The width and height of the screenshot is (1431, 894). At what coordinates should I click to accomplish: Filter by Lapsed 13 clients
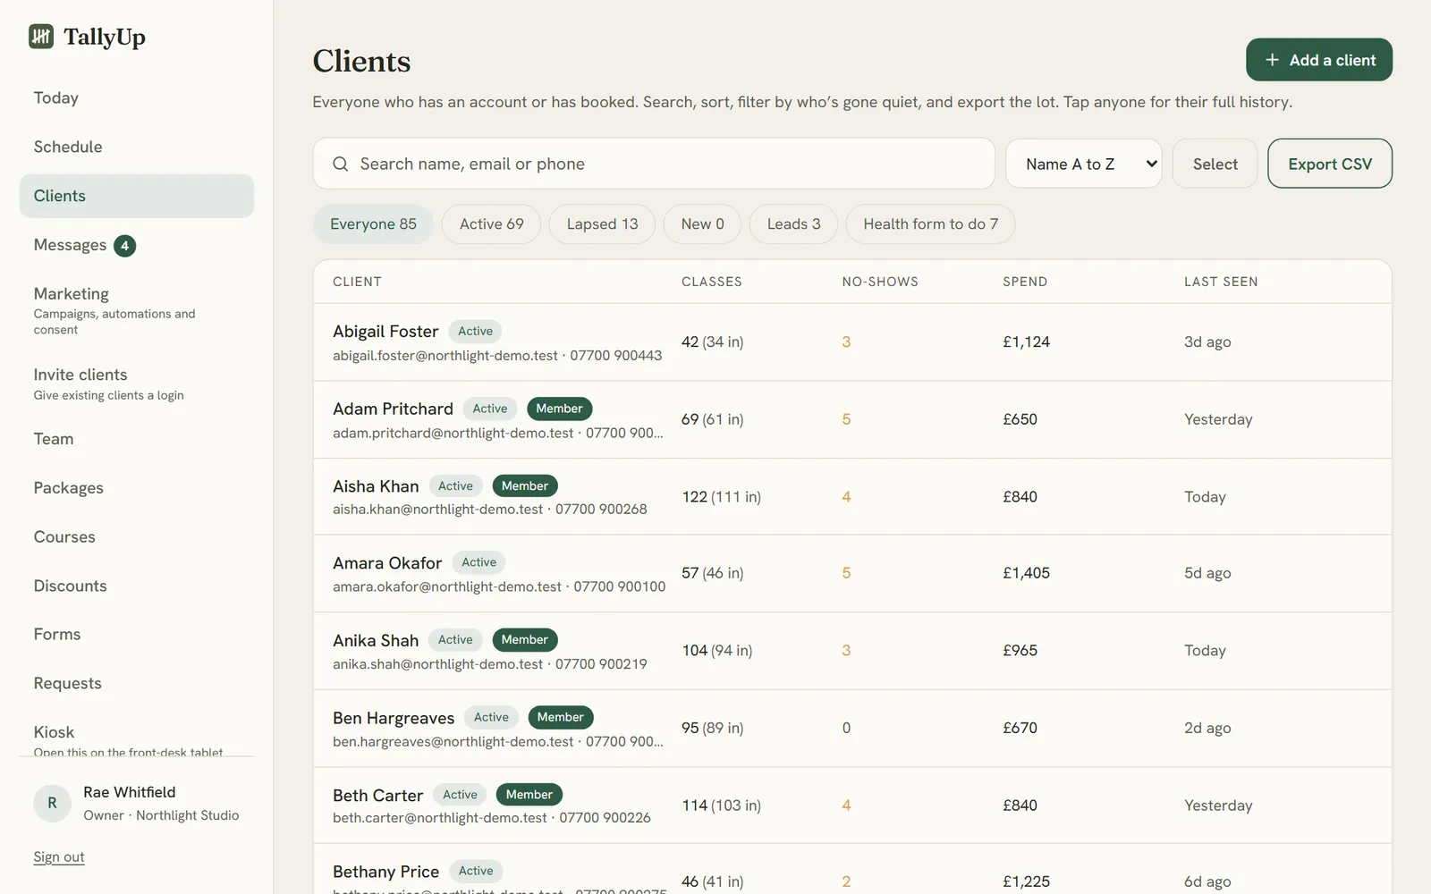(x=602, y=224)
